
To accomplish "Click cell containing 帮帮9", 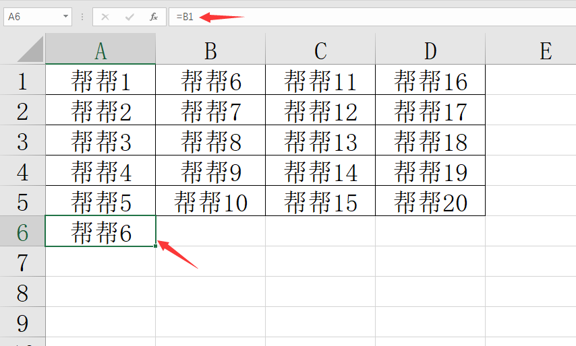I will [x=210, y=171].
